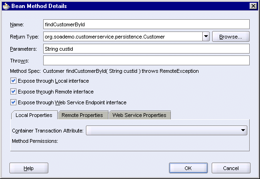Expand the Return Type dropdown arrow
The image size is (260, 179).
pyautogui.click(x=206, y=37)
